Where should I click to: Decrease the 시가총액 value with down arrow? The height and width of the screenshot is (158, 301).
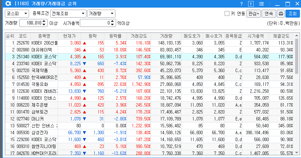click(x=113, y=25)
